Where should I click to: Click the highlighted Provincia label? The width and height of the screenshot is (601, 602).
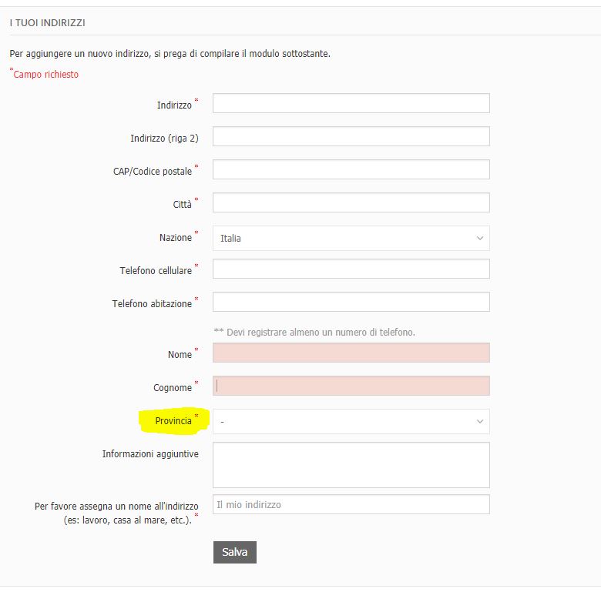tap(173, 421)
